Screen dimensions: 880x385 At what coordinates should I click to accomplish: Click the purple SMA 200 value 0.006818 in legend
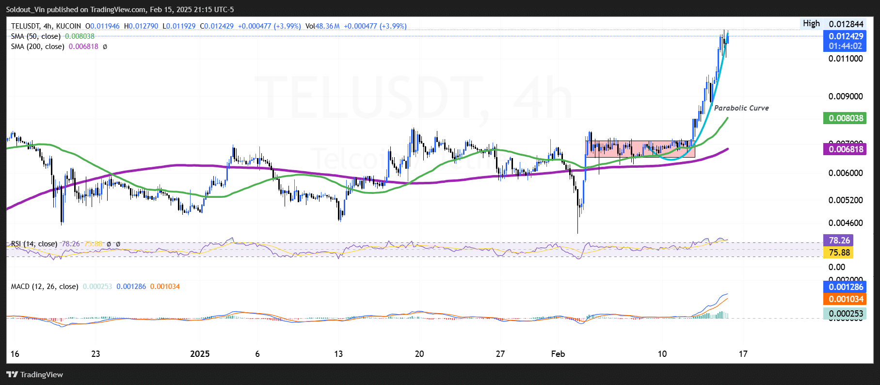pos(83,47)
